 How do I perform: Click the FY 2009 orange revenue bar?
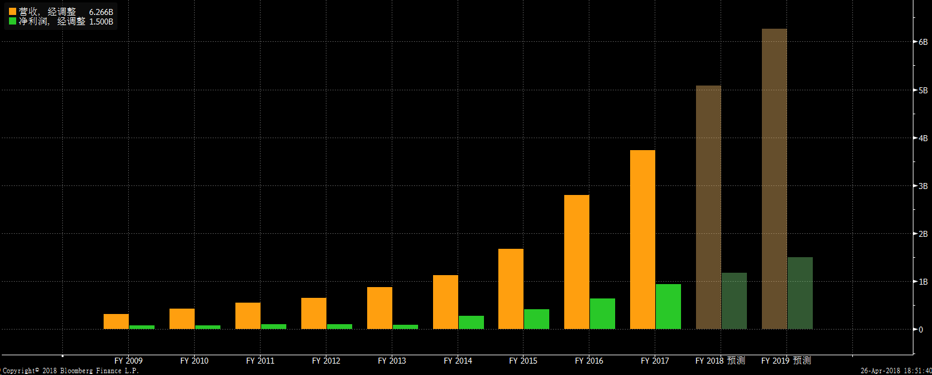coord(116,321)
